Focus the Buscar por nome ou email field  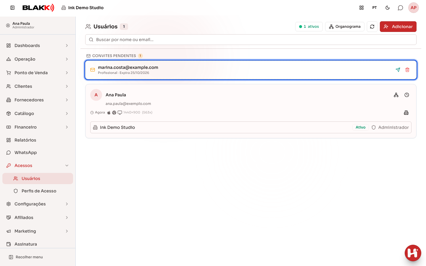pyautogui.click(x=251, y=40)
